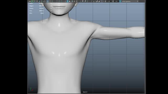Viewport: 168px width, 94px height.
Task: Click the exposure value field 0.00
Action: (109, 1)
